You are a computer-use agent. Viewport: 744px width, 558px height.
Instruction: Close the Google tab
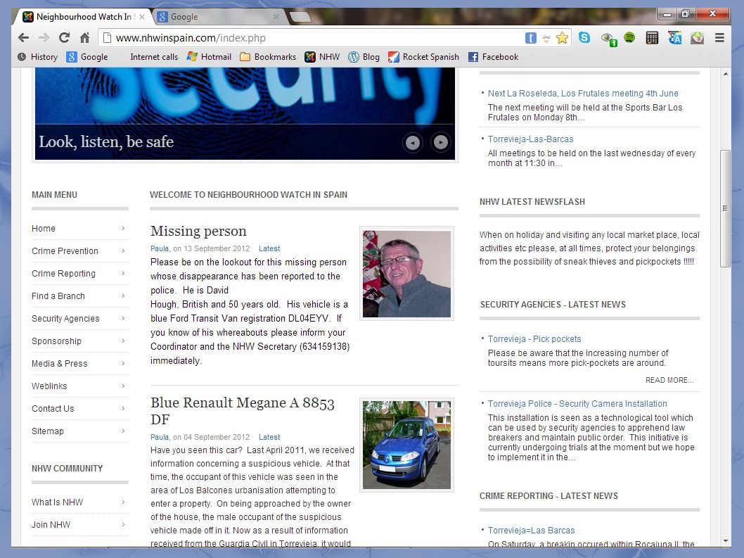click(x=276, y=17)
